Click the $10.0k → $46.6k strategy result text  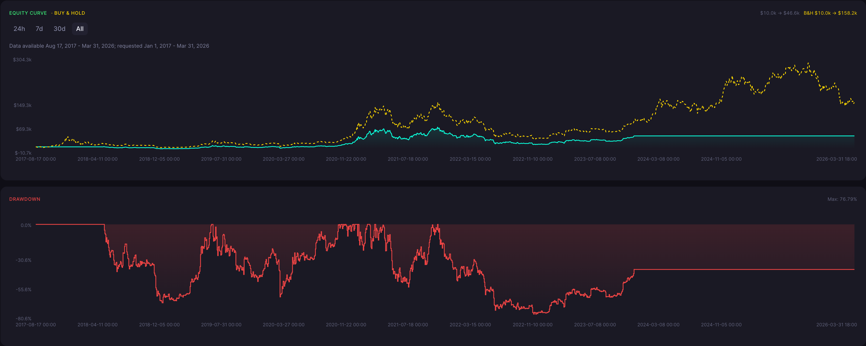(780, 13)
